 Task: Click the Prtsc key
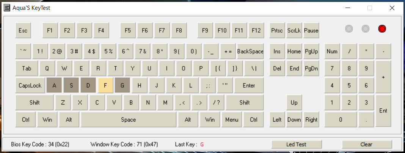click(x=277, y=30)
